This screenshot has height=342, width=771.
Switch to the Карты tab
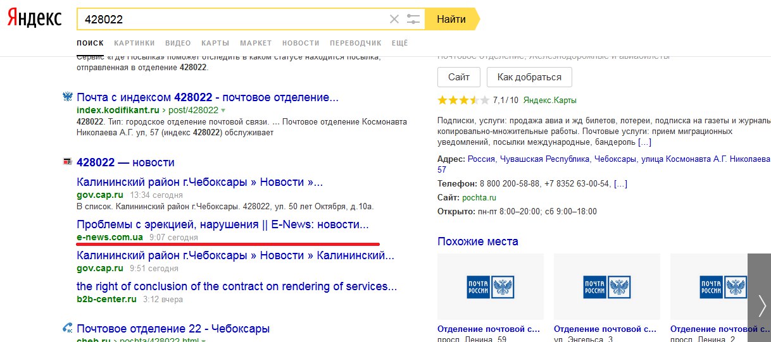[215, 43]
